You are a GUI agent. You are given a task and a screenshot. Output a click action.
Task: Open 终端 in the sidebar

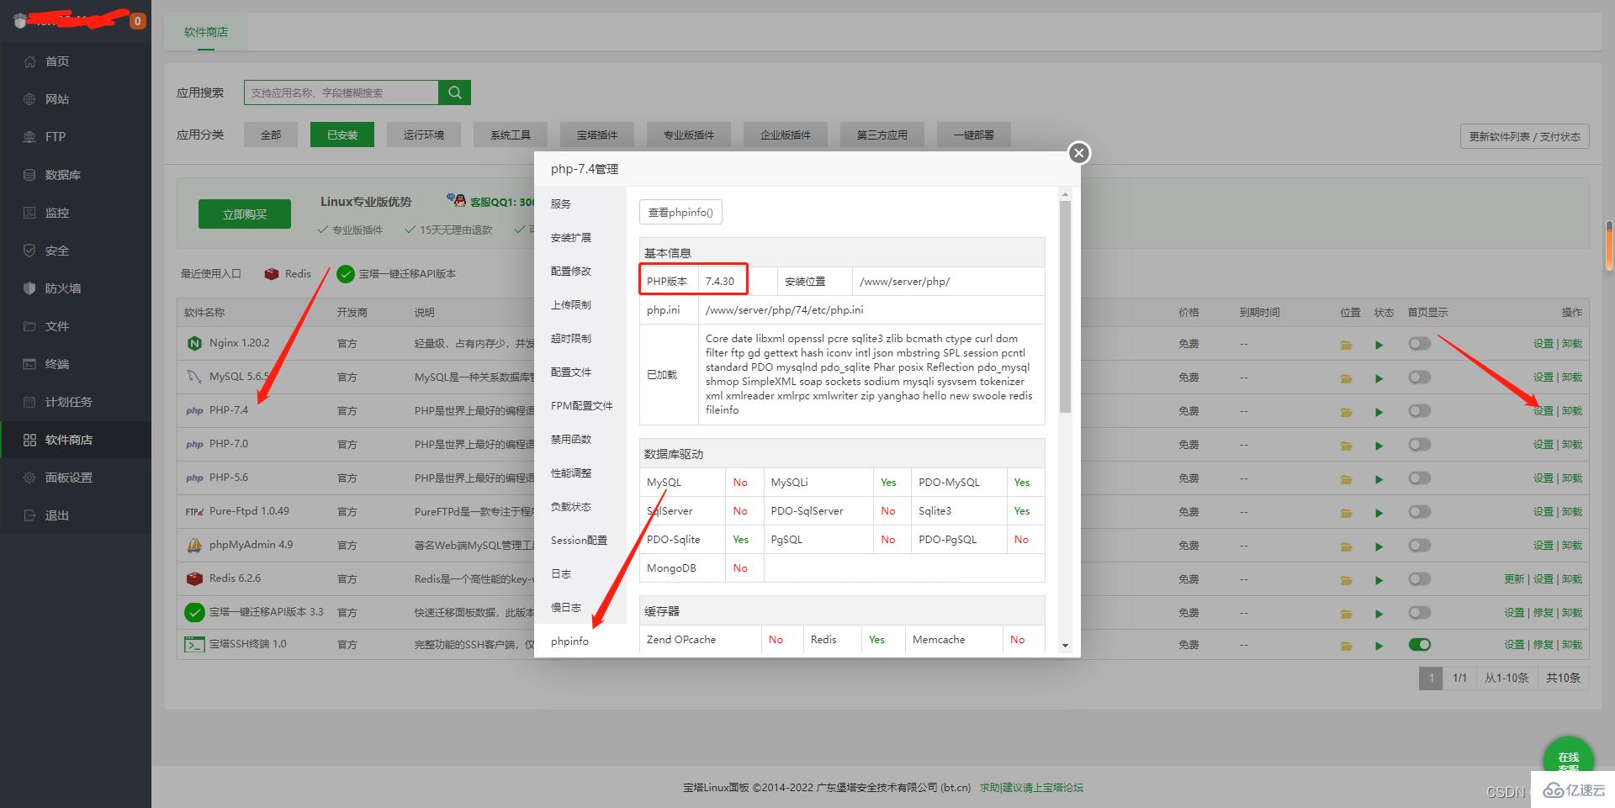pos(57,364)
